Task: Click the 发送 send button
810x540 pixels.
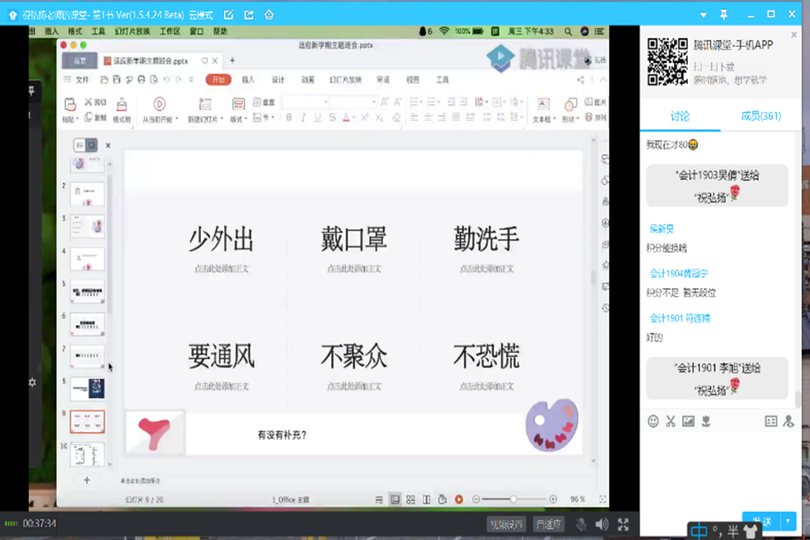Action: [x=761, y=521]
